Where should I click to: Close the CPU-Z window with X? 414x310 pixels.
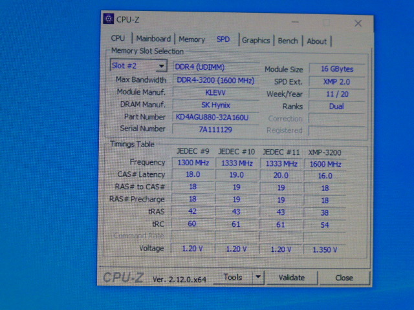pyautogui.click(x=358, y=23)
